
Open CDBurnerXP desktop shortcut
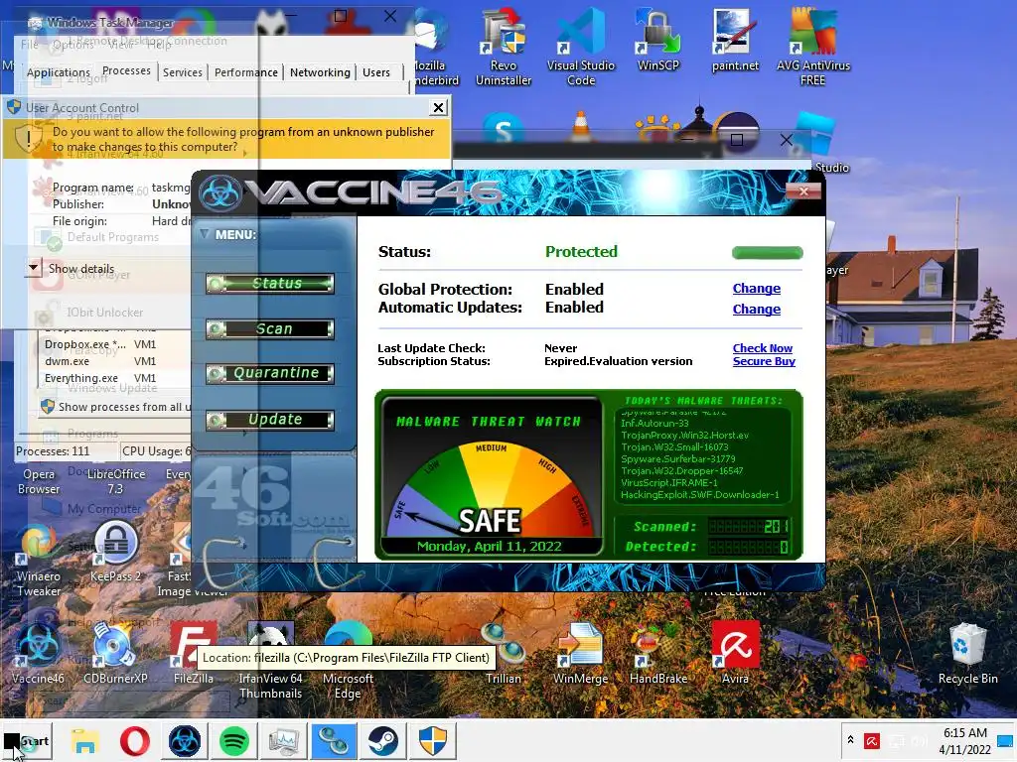coord(115,651)
